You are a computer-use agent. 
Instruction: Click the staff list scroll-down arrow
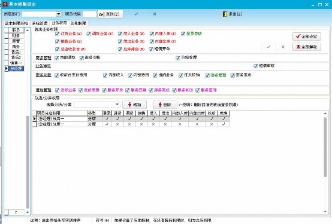click(28, 212)
